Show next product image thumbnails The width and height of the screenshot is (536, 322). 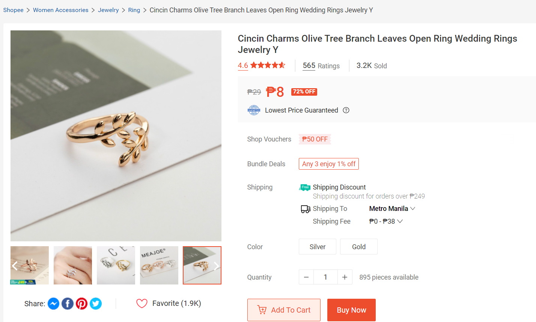tap(216, 266)
